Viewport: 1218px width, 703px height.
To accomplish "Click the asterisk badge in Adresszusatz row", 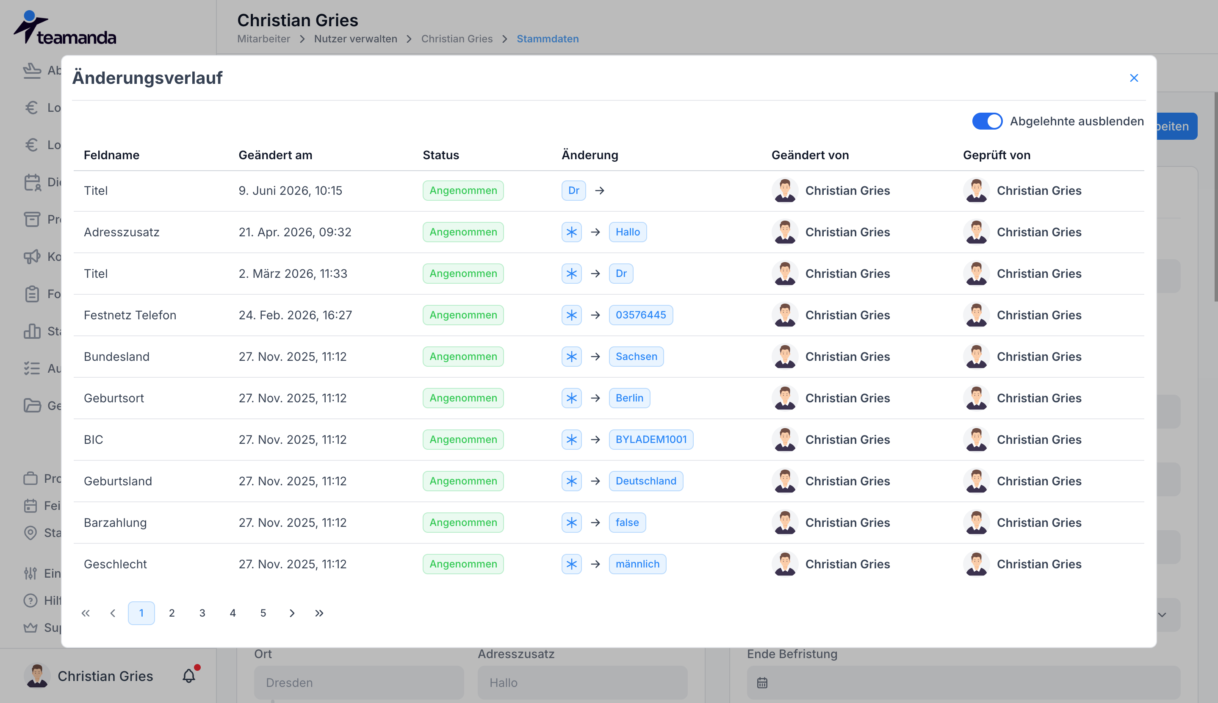I will point(572,232).
